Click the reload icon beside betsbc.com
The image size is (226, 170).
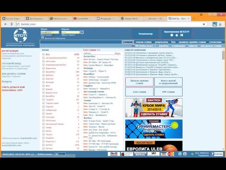coord(18,24)
